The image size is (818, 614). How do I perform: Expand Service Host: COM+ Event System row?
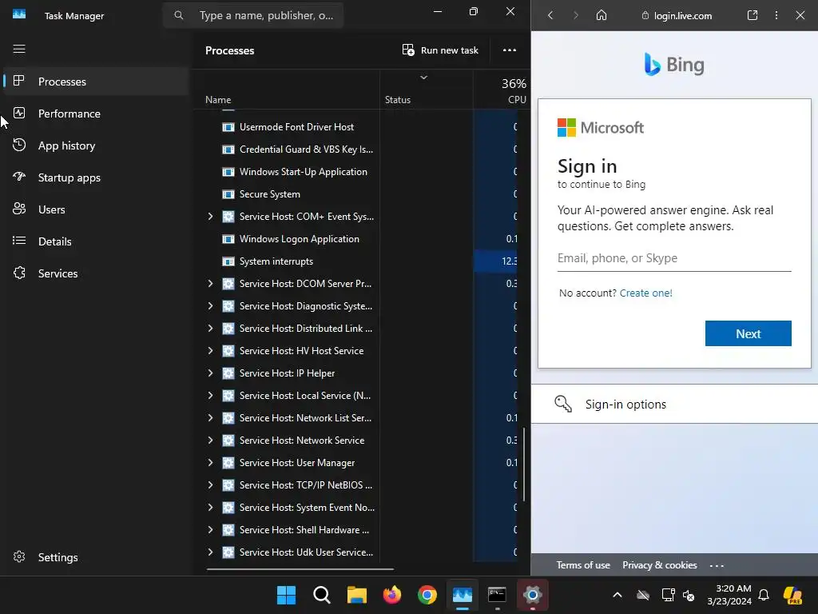pyautogui.click(x=210, y=216)
